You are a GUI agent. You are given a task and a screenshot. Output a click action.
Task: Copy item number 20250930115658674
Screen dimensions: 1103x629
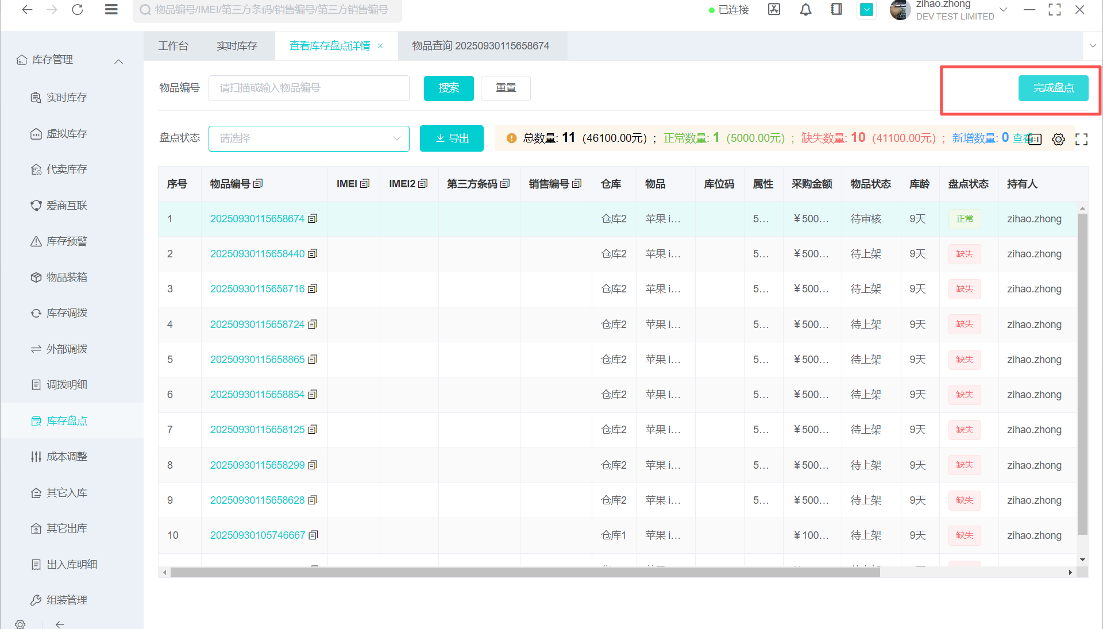[x=313, y=219]
